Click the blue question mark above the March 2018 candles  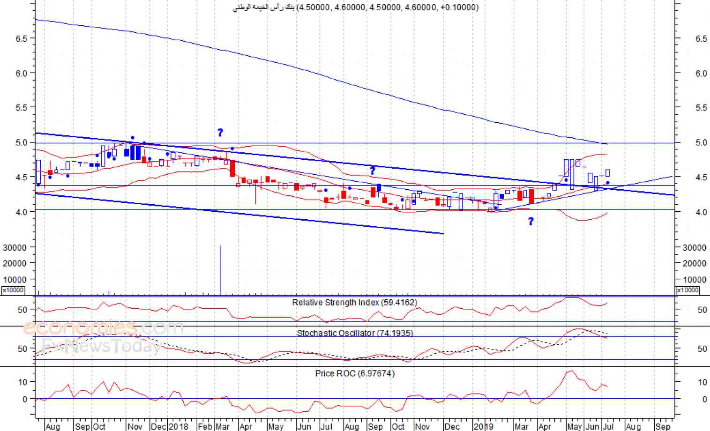tap(220, 133)
